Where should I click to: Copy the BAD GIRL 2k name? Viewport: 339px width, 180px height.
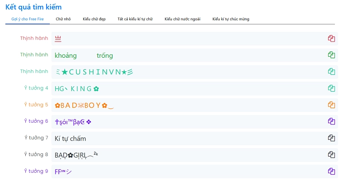(331, 155)
